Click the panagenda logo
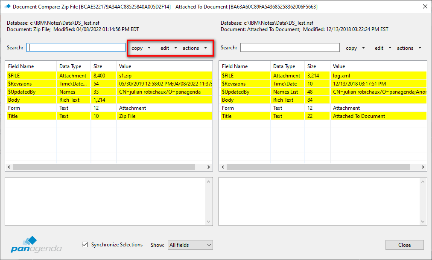Viewport: 432px width, 260px height. click(36, 244)
